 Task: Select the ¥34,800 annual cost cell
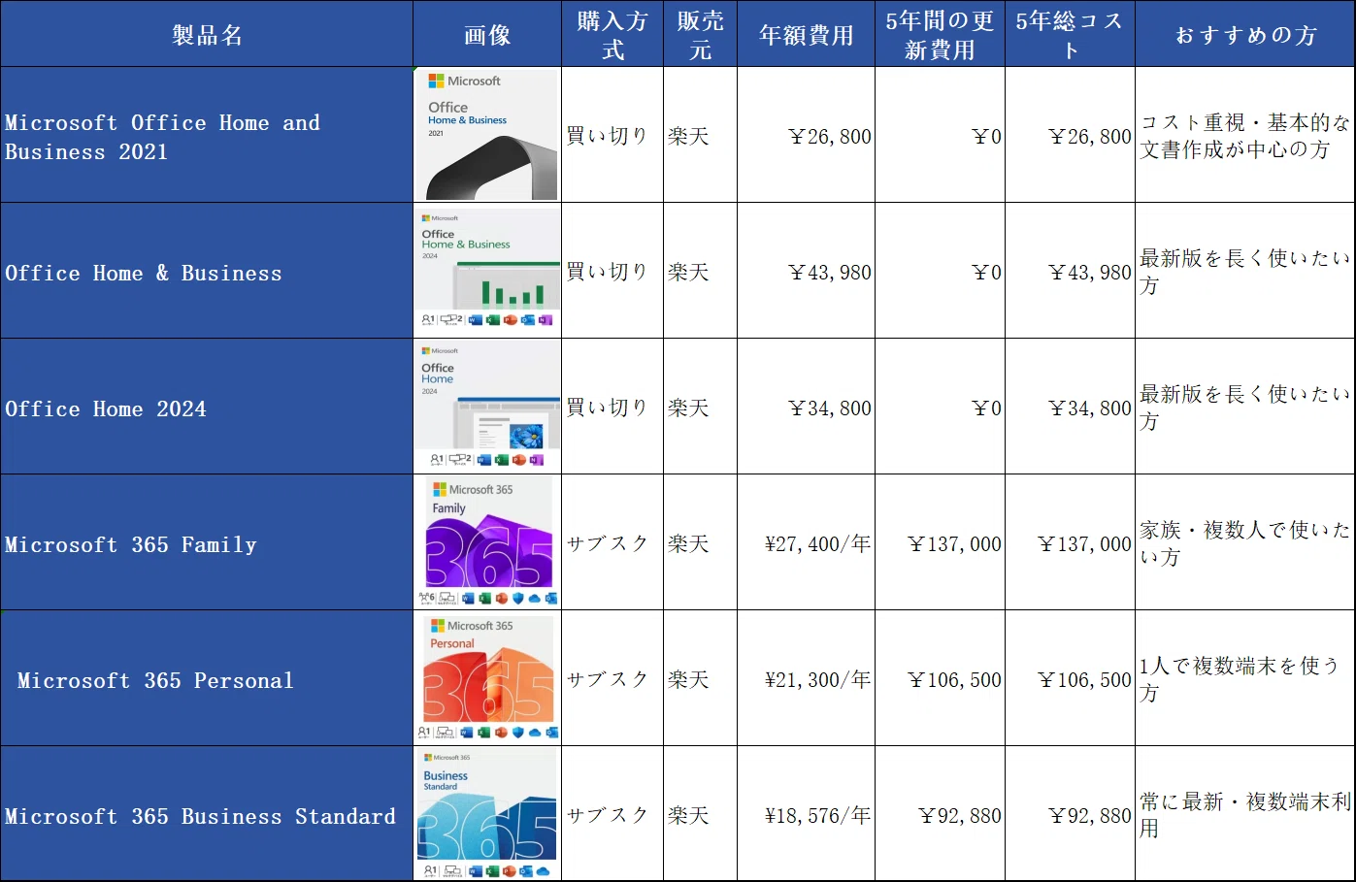coord(806,407)
